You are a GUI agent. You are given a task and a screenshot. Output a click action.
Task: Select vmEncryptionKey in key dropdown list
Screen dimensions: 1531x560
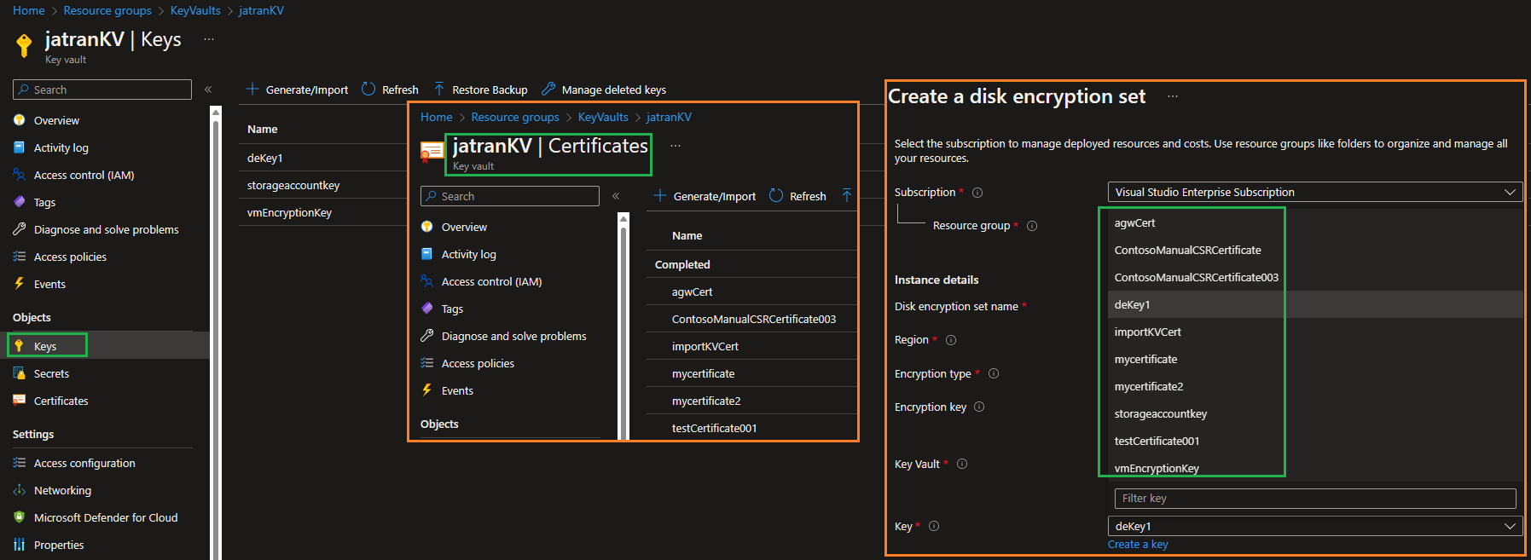pyautogui.click(x=1314, y=468)
